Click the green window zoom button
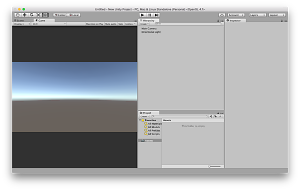Viewport: 300px width, 190px height. 23,9
